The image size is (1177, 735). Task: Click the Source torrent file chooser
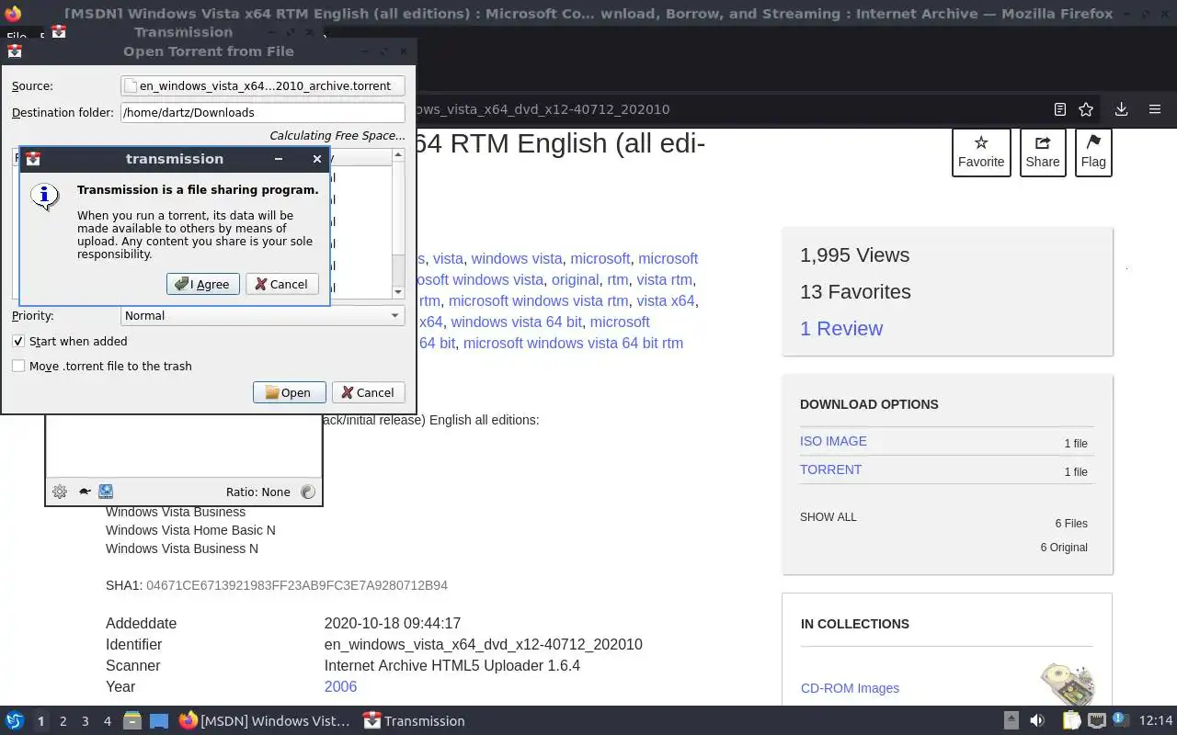[x=263, y=85]
